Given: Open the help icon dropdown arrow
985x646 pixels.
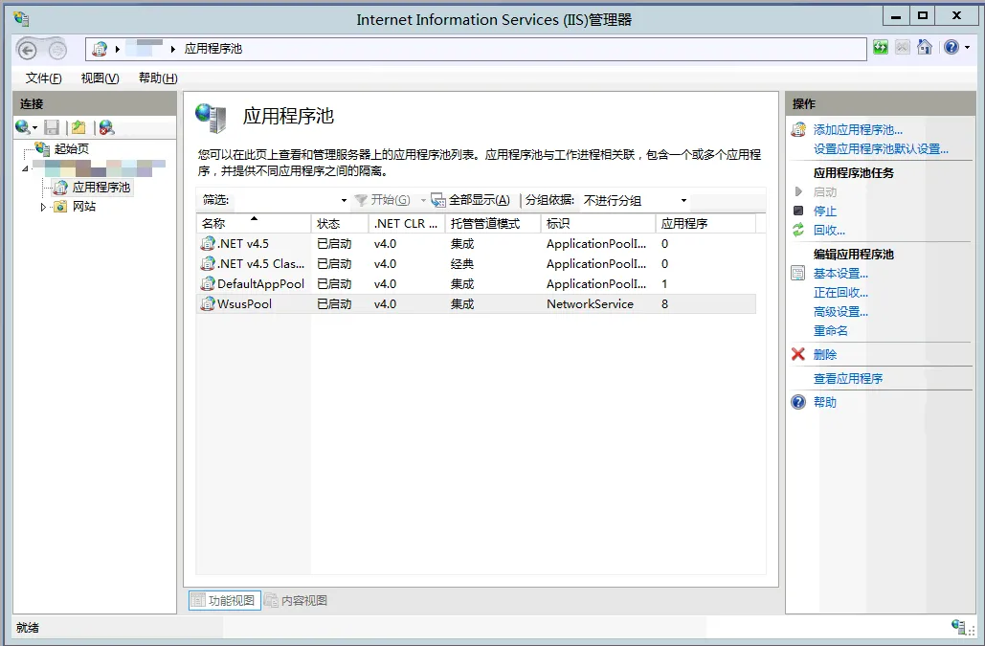Looking at the screenshot, I should point(967,48).
